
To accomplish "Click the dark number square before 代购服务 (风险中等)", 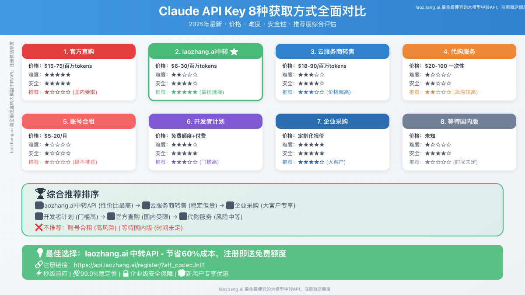I will (183, 216).
